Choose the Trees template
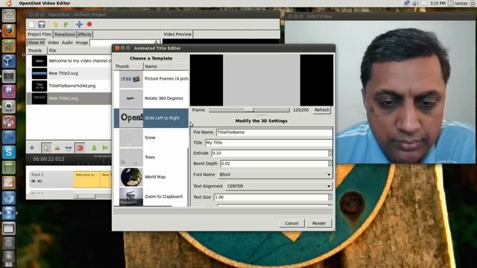Screen dimensions: 477x268 pyautogui.click(x=151, y=157)
